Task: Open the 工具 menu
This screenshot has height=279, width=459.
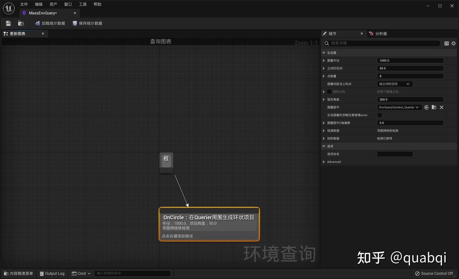Action: pos(83,4)
